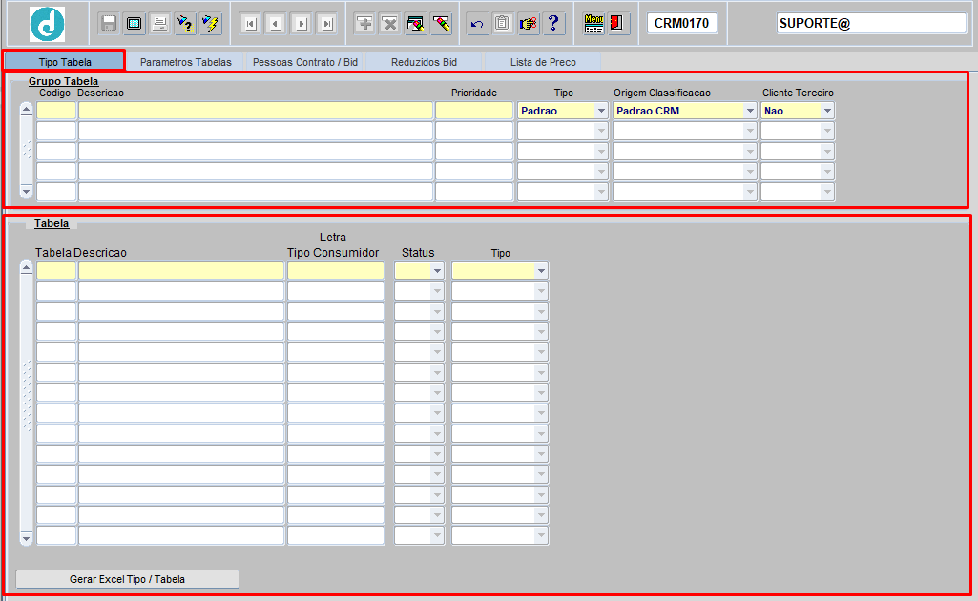978x601 pixels.
Task: Select the Reduzidos Bid tab
Action: 425,62
